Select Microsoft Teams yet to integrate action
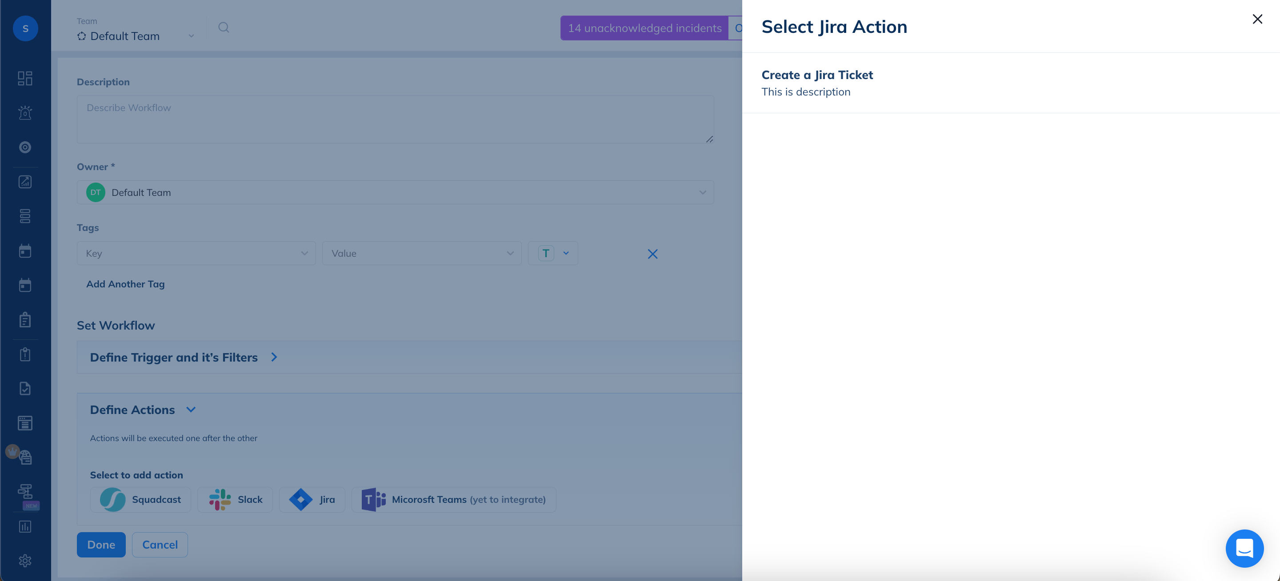1280x581 pixels. pyautogui.click(x=453, y=500)
